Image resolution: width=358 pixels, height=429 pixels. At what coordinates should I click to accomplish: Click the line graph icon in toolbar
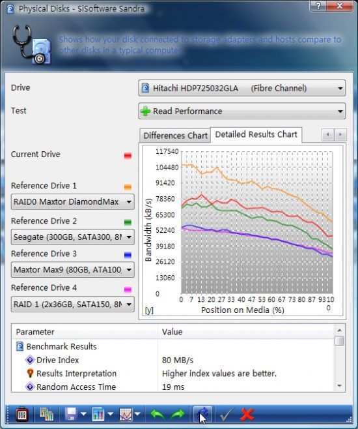126,414
